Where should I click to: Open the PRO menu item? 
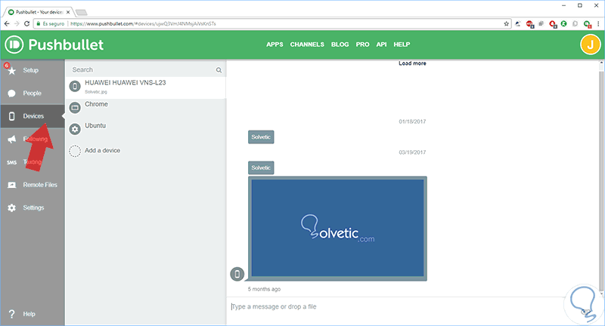click(363, 45)
